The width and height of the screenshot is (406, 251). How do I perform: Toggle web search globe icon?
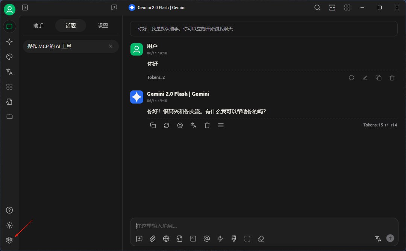(166, 239)
